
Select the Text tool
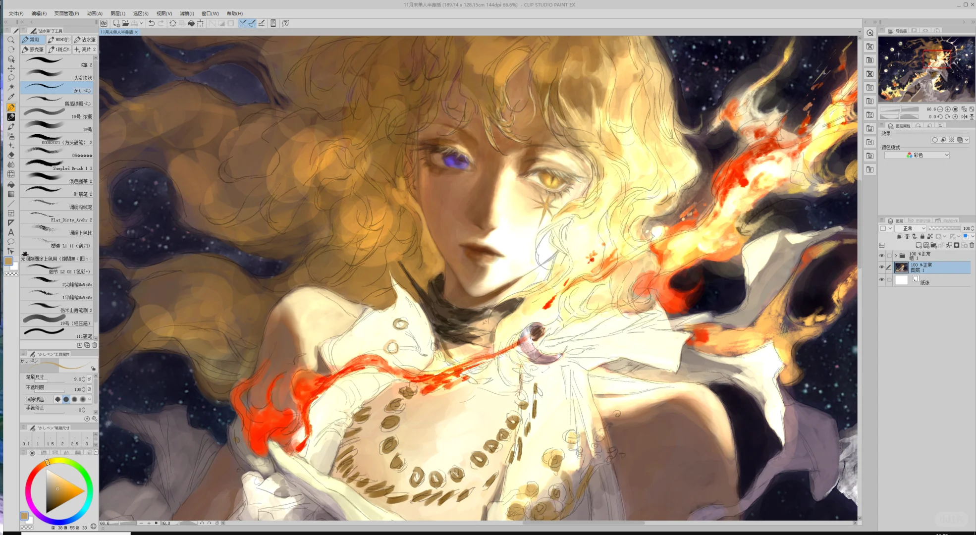click(11, 232)
